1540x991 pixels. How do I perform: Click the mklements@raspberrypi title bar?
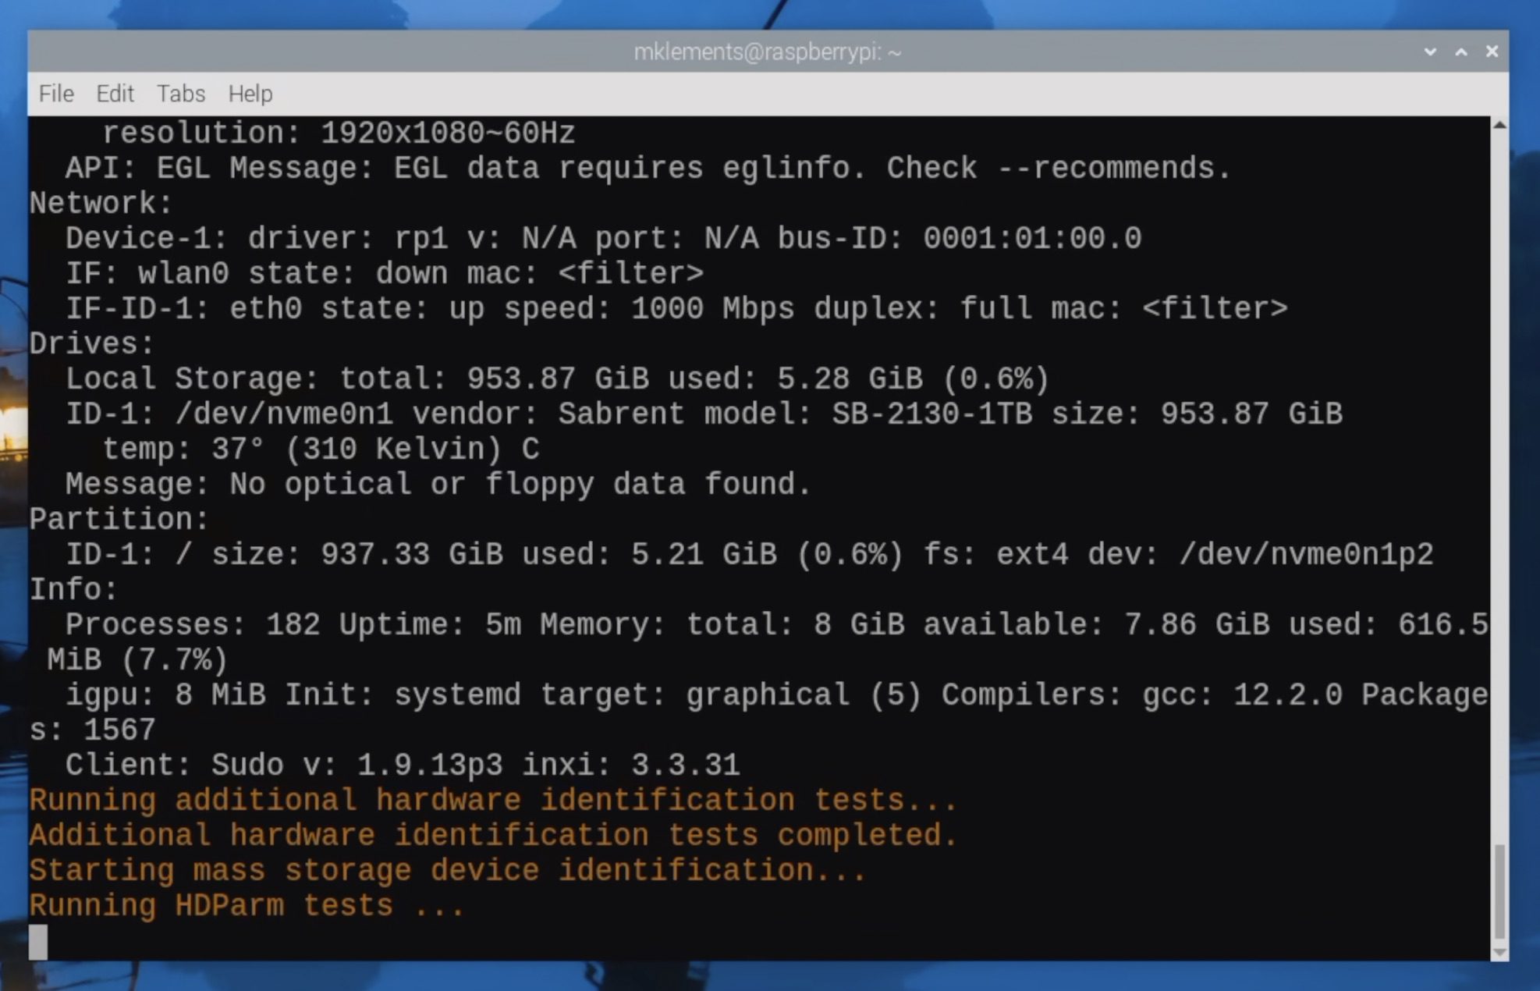[768, 52]
